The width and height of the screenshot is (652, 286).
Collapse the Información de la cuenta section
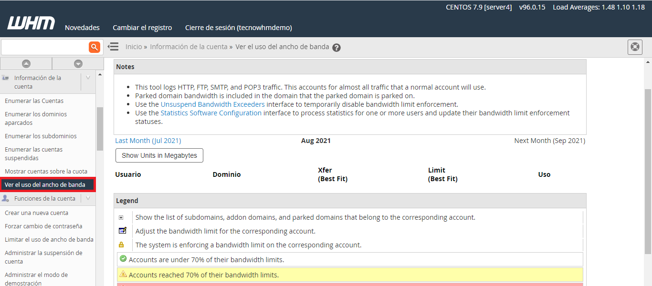[88, 78]
